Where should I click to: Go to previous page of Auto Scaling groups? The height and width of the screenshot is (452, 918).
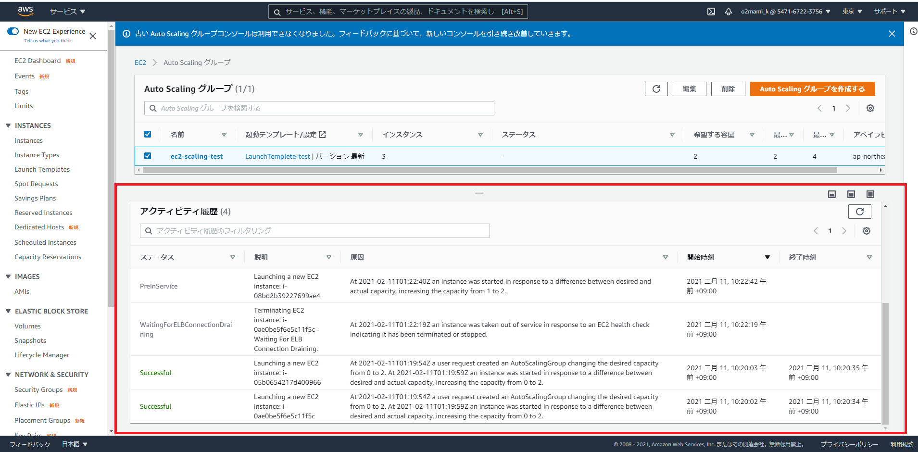click(819, 108)
